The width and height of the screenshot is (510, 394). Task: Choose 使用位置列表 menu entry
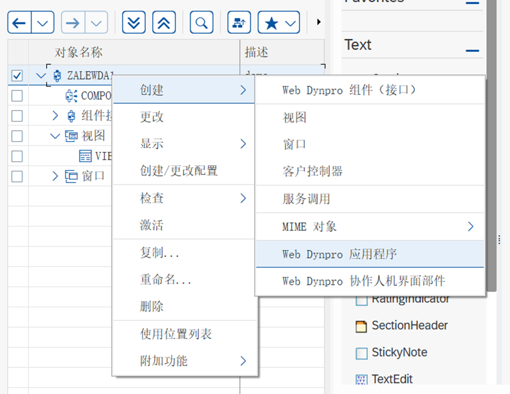tap(183, 334)
